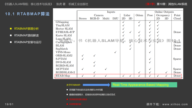The image size is (192, 108).
Task: Click the "GMapping" row label
Action: (62, 22)
